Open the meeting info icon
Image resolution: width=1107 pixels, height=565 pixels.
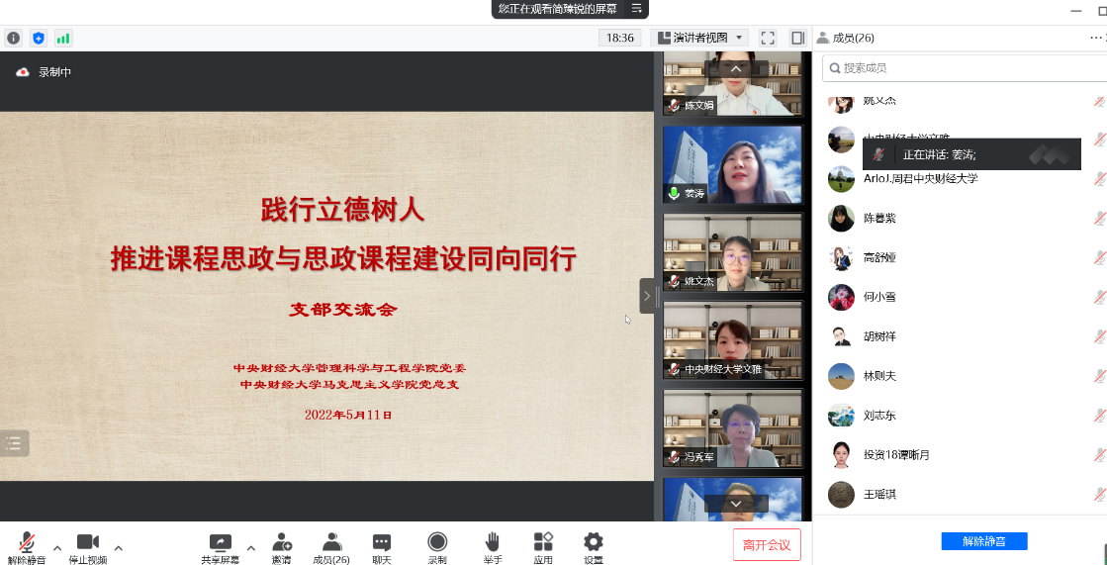(x=14, y=39)
